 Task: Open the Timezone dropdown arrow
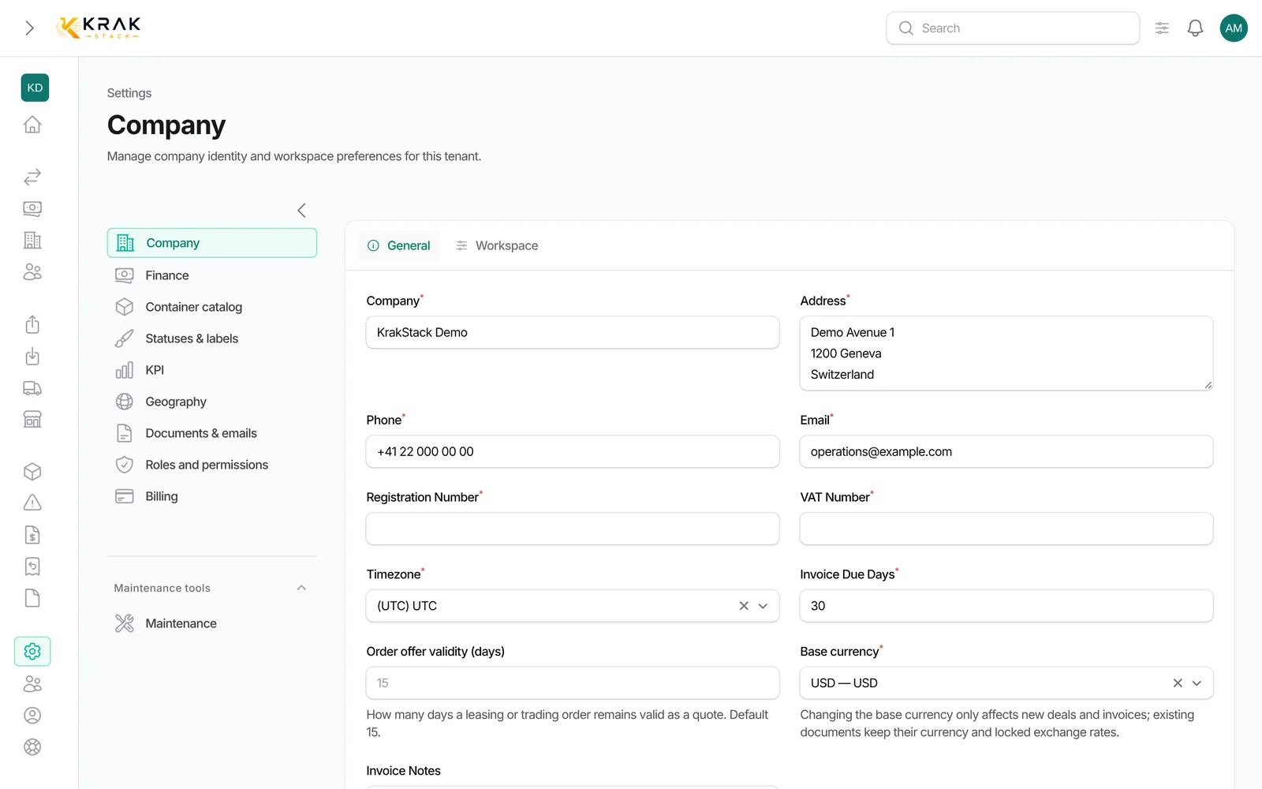(x=763, y=606)
